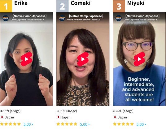Screen dimensions: 166x129
Task: Click Native Camp logo on Miyuki's video
Action: [119, 18]
